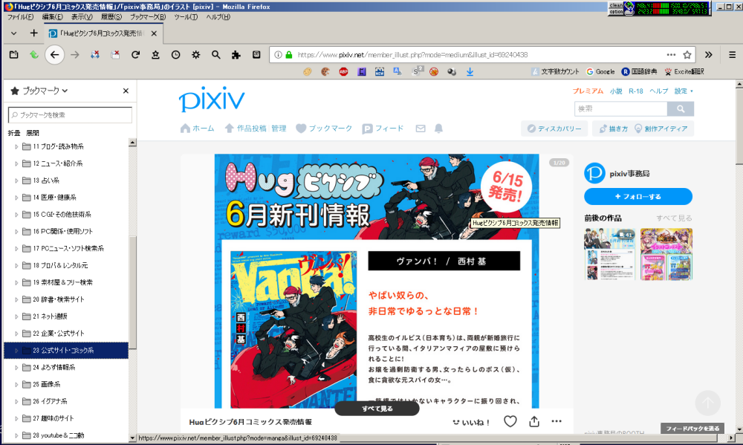Go back to the previous page
This screenshot has width=743, height=445.
pyautogui.click(x=54, y=55)
